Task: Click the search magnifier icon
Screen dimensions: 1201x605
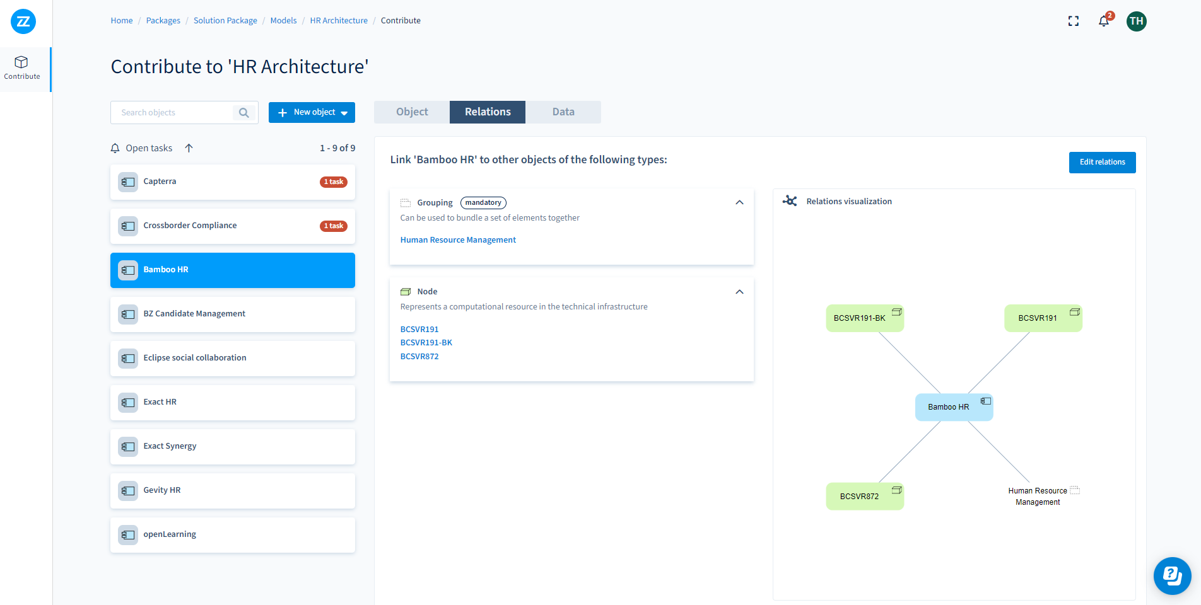Action: tap(243, 113)
